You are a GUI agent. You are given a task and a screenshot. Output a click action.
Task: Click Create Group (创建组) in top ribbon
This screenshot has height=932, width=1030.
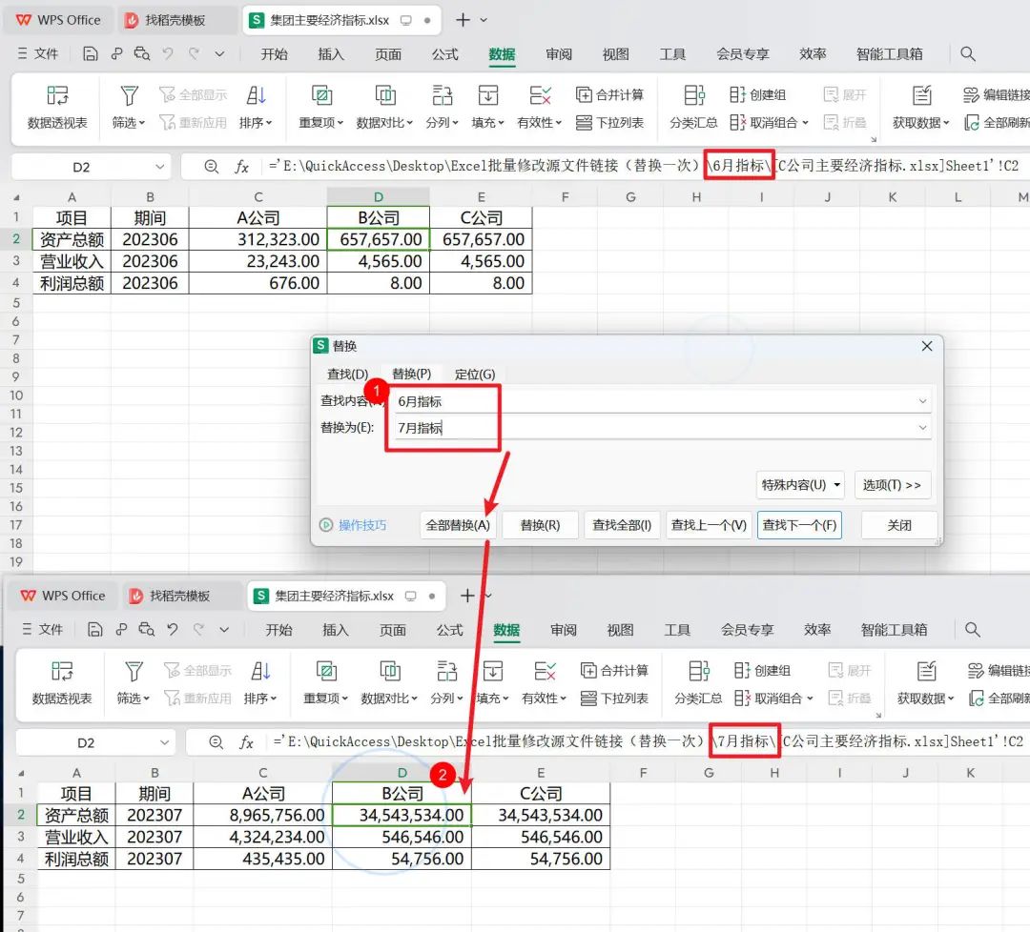pos(757,95)
